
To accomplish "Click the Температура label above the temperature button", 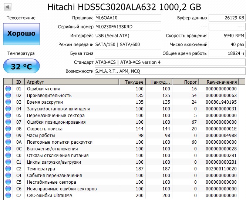I will (x=21, y=53).
